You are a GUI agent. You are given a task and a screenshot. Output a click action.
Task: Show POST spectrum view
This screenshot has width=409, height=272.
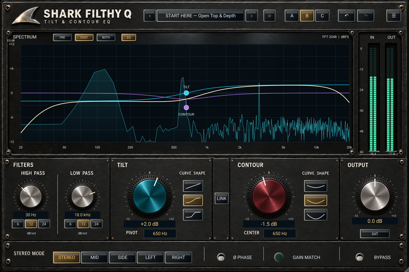pos(84,37)
